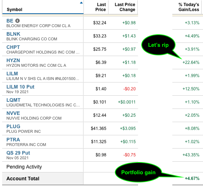Open the BLNK ticker link
Image resolution: width=203 pixels, height=186 pixels.
coord(13,34)
